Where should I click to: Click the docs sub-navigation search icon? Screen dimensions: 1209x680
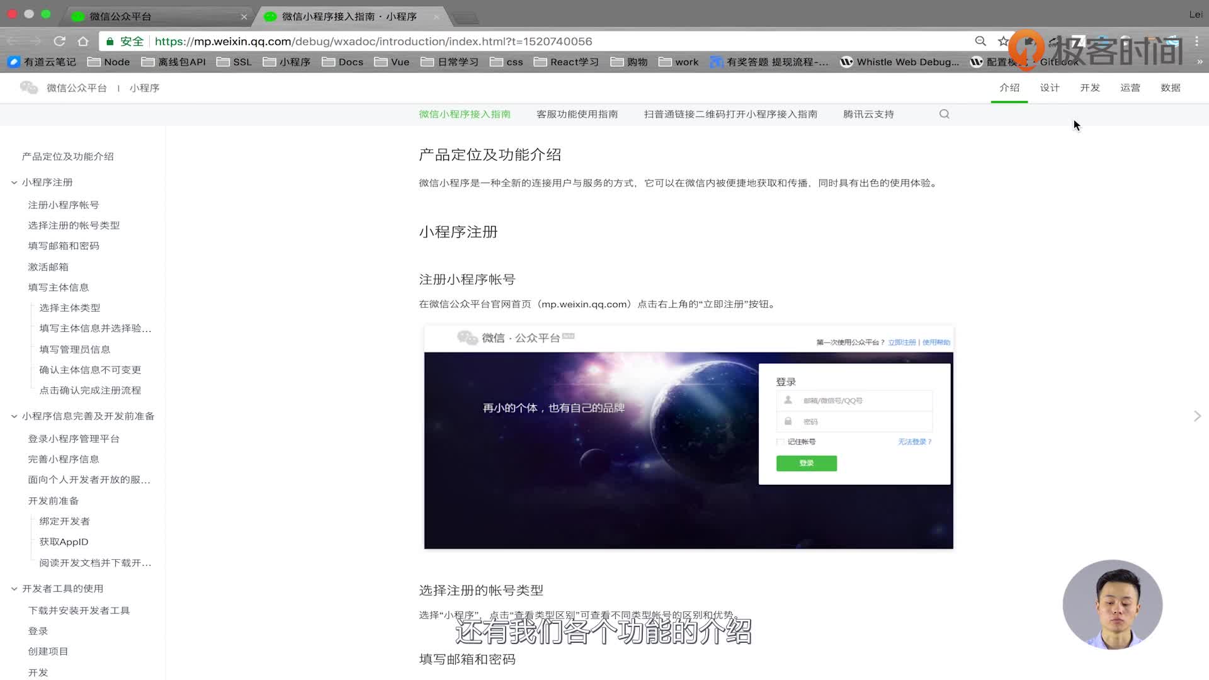pos(944,114)
